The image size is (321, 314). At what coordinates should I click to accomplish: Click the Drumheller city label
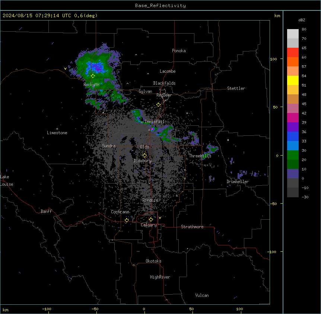238,182
